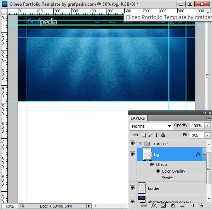The width and height of the screenshot is (212, 210).
Task: Maximize the document window
Action: [190, 4]
